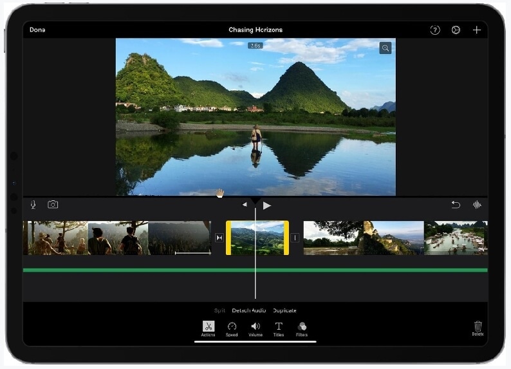Play the project with the play button
511x369 pixels.
[x=267, y=205]
